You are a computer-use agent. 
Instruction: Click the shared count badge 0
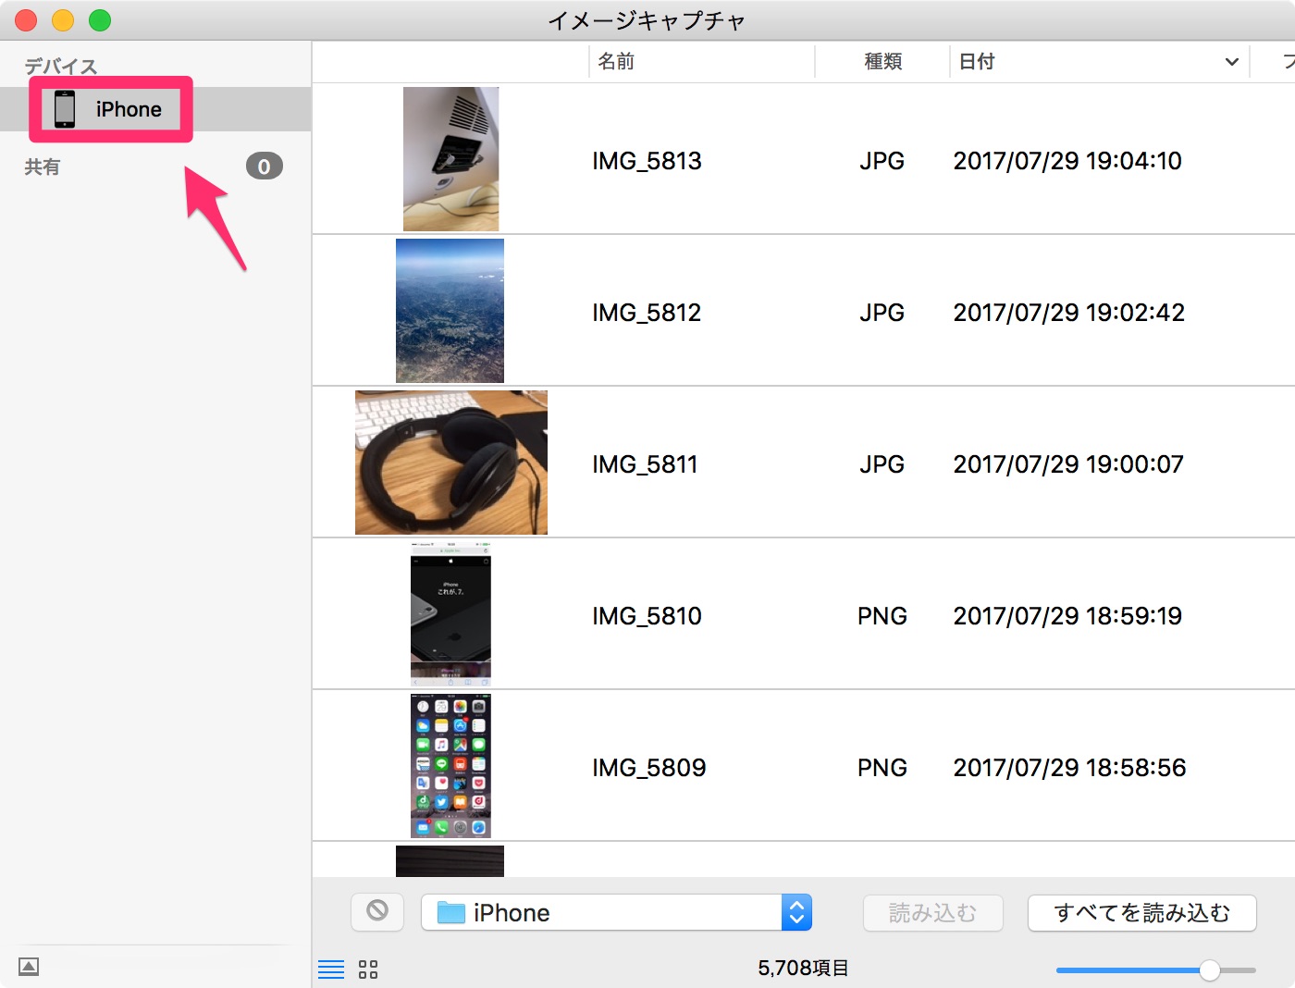pyautogui.click(x=264, y=167)
